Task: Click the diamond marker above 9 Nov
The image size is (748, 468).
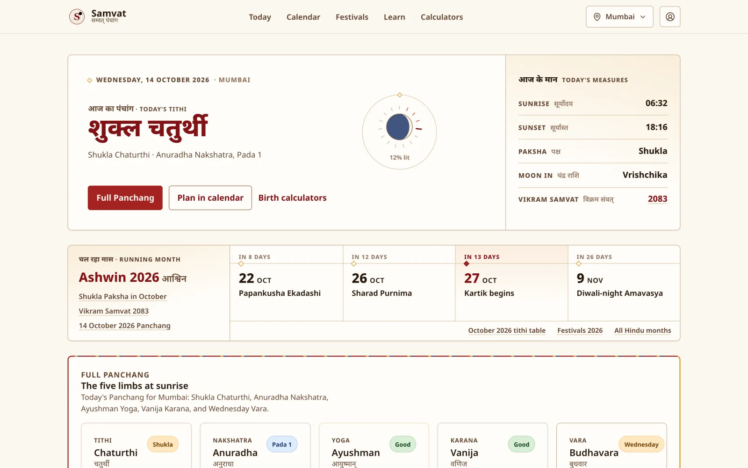Action: 579,263
